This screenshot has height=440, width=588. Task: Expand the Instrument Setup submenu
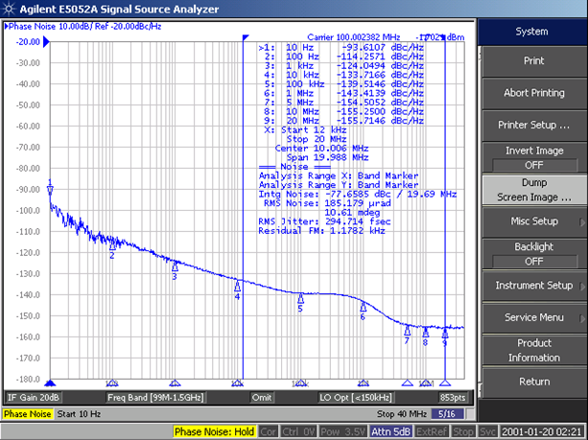tap(532, 286)
